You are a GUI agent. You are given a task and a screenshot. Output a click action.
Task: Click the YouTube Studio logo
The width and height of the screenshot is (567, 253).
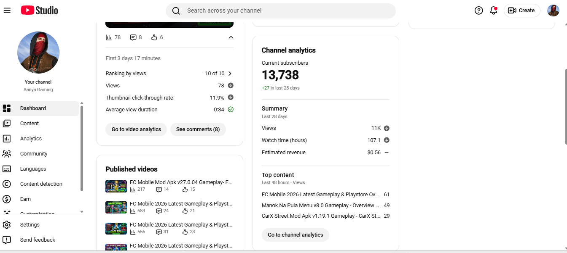pyautogui.click(x=40, y=11)
